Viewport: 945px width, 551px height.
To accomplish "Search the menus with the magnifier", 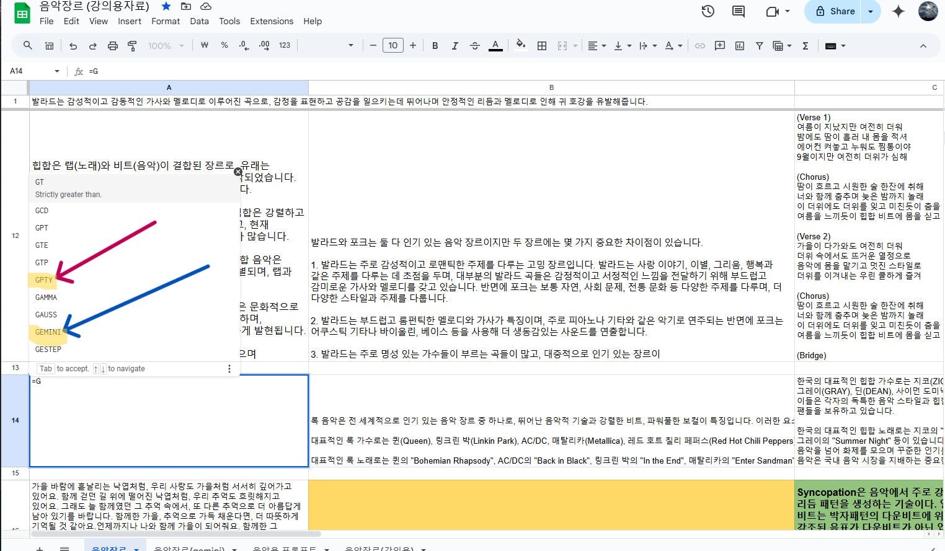I will (x=28, y=45).
